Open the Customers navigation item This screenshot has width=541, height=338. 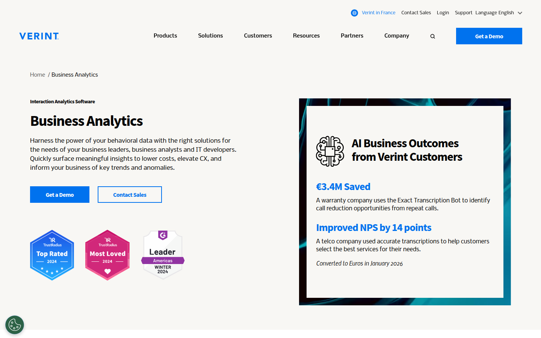click(x=258, y=36)
